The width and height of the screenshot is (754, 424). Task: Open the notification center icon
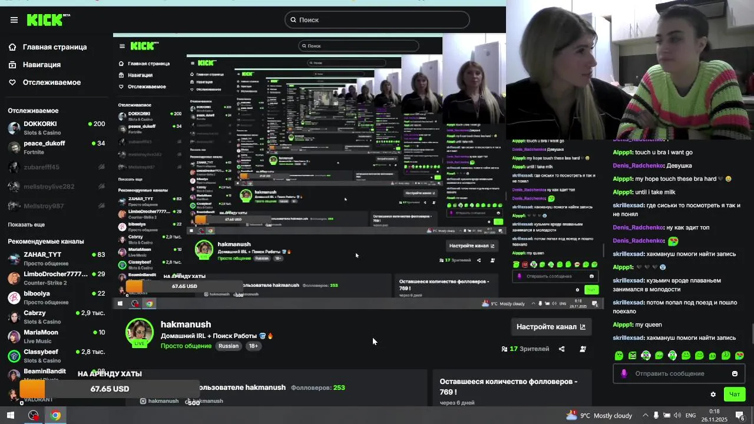740,415
